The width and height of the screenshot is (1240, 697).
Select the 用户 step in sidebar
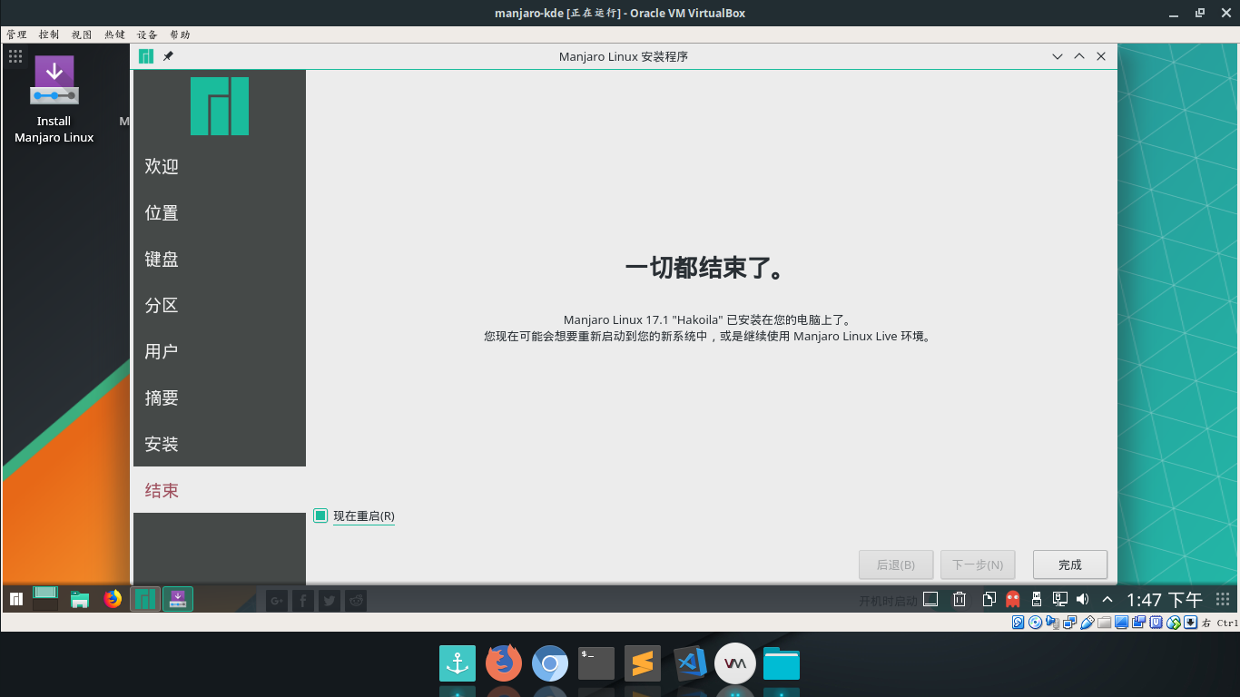tap(220, 351)
